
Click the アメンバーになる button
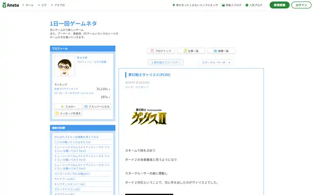(97, 106)
